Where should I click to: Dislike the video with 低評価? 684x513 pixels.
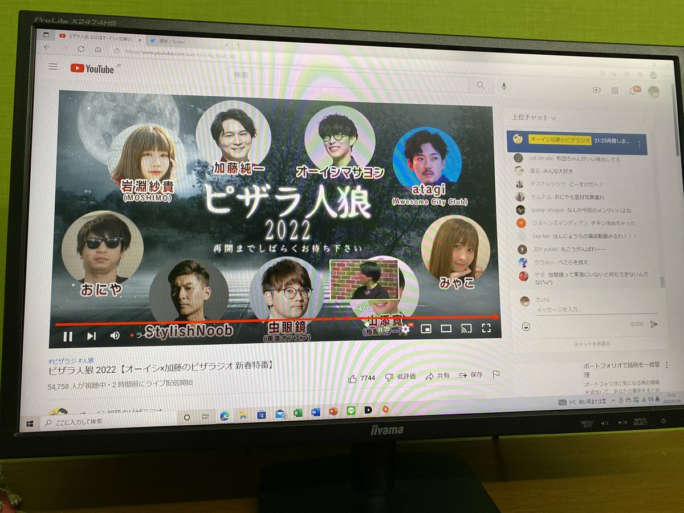(x=400, y=377)
